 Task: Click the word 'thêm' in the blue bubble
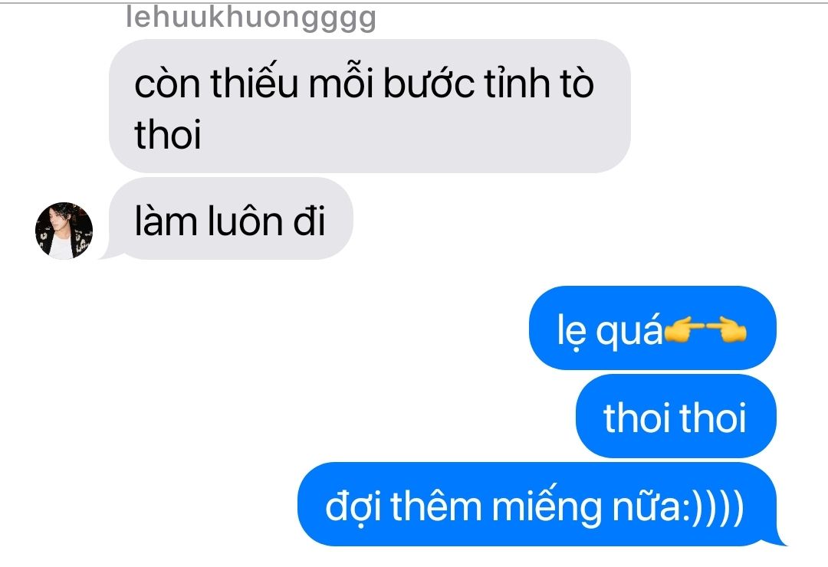436,505
